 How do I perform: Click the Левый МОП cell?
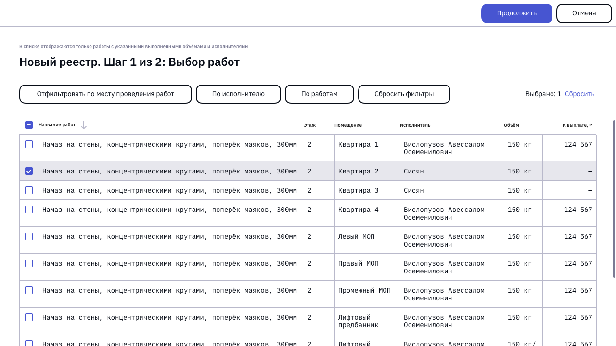click(x=367, y=240)
